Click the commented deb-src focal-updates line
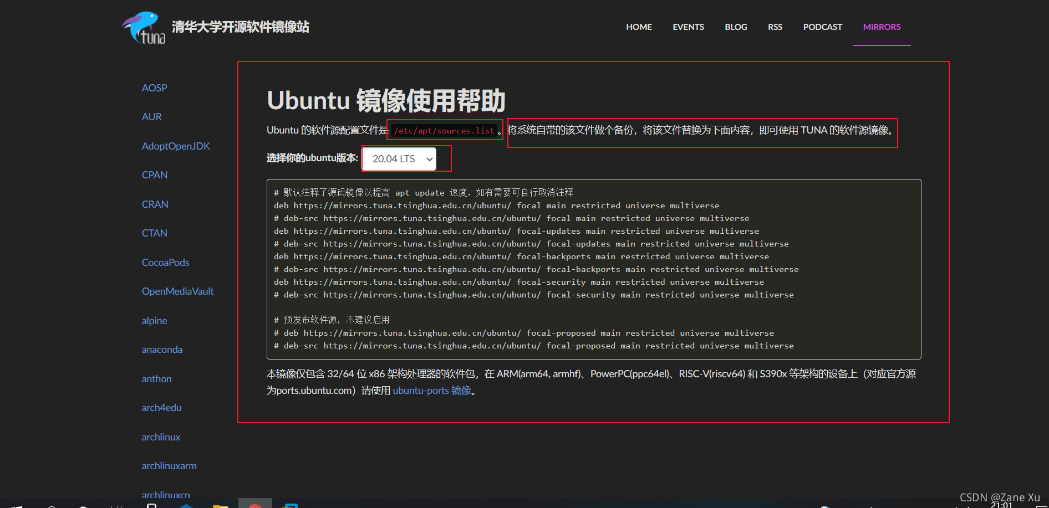1049x508 pixels. 531,244
